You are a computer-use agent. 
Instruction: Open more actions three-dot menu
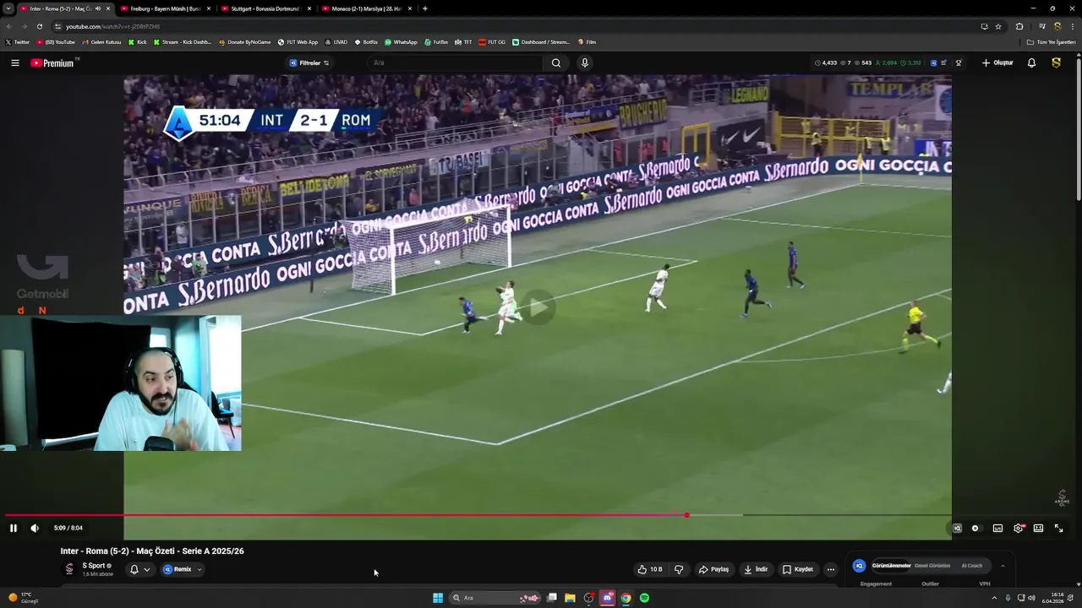click(830, 570)
